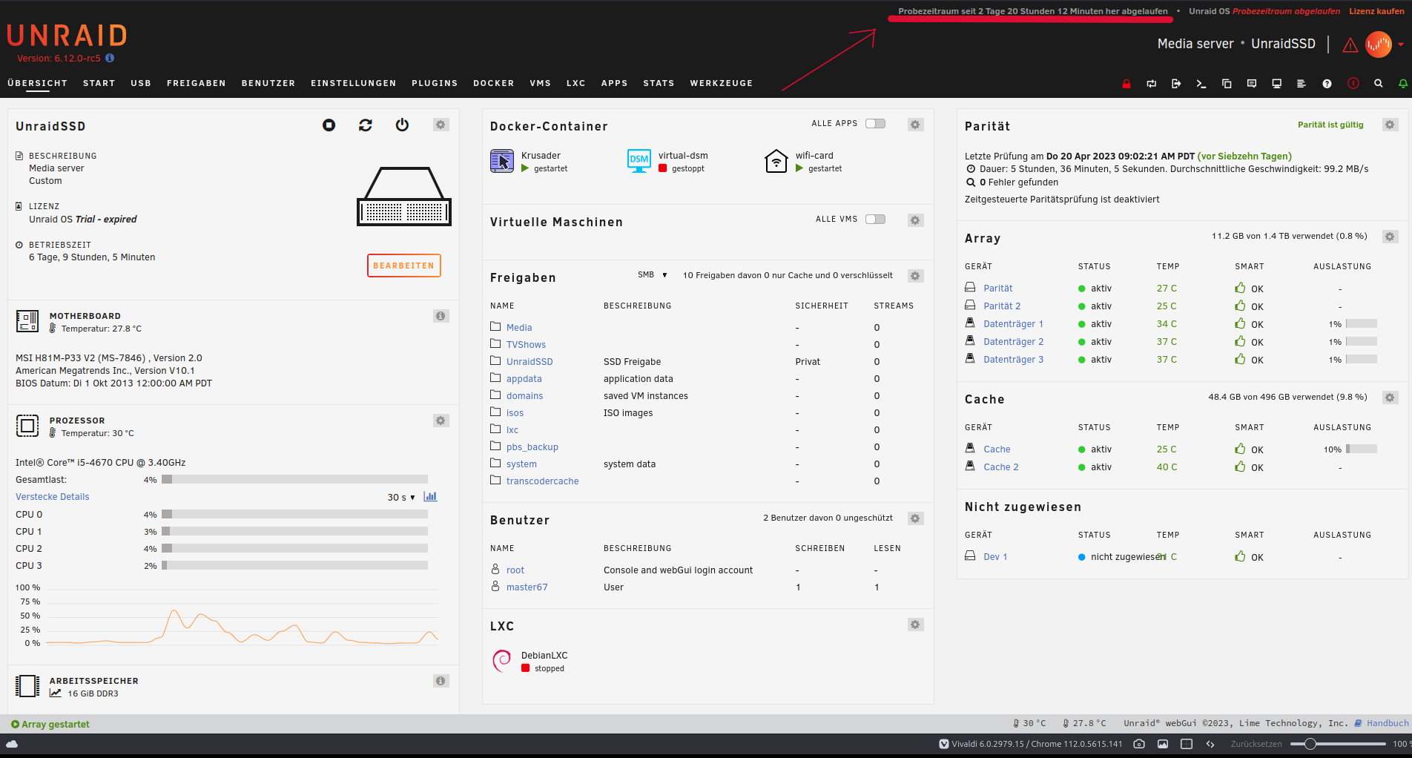Click the Lizenz kaufen link
Image resolution: width=1412 pixels, height=758 pixels.
pos(1377,11)
